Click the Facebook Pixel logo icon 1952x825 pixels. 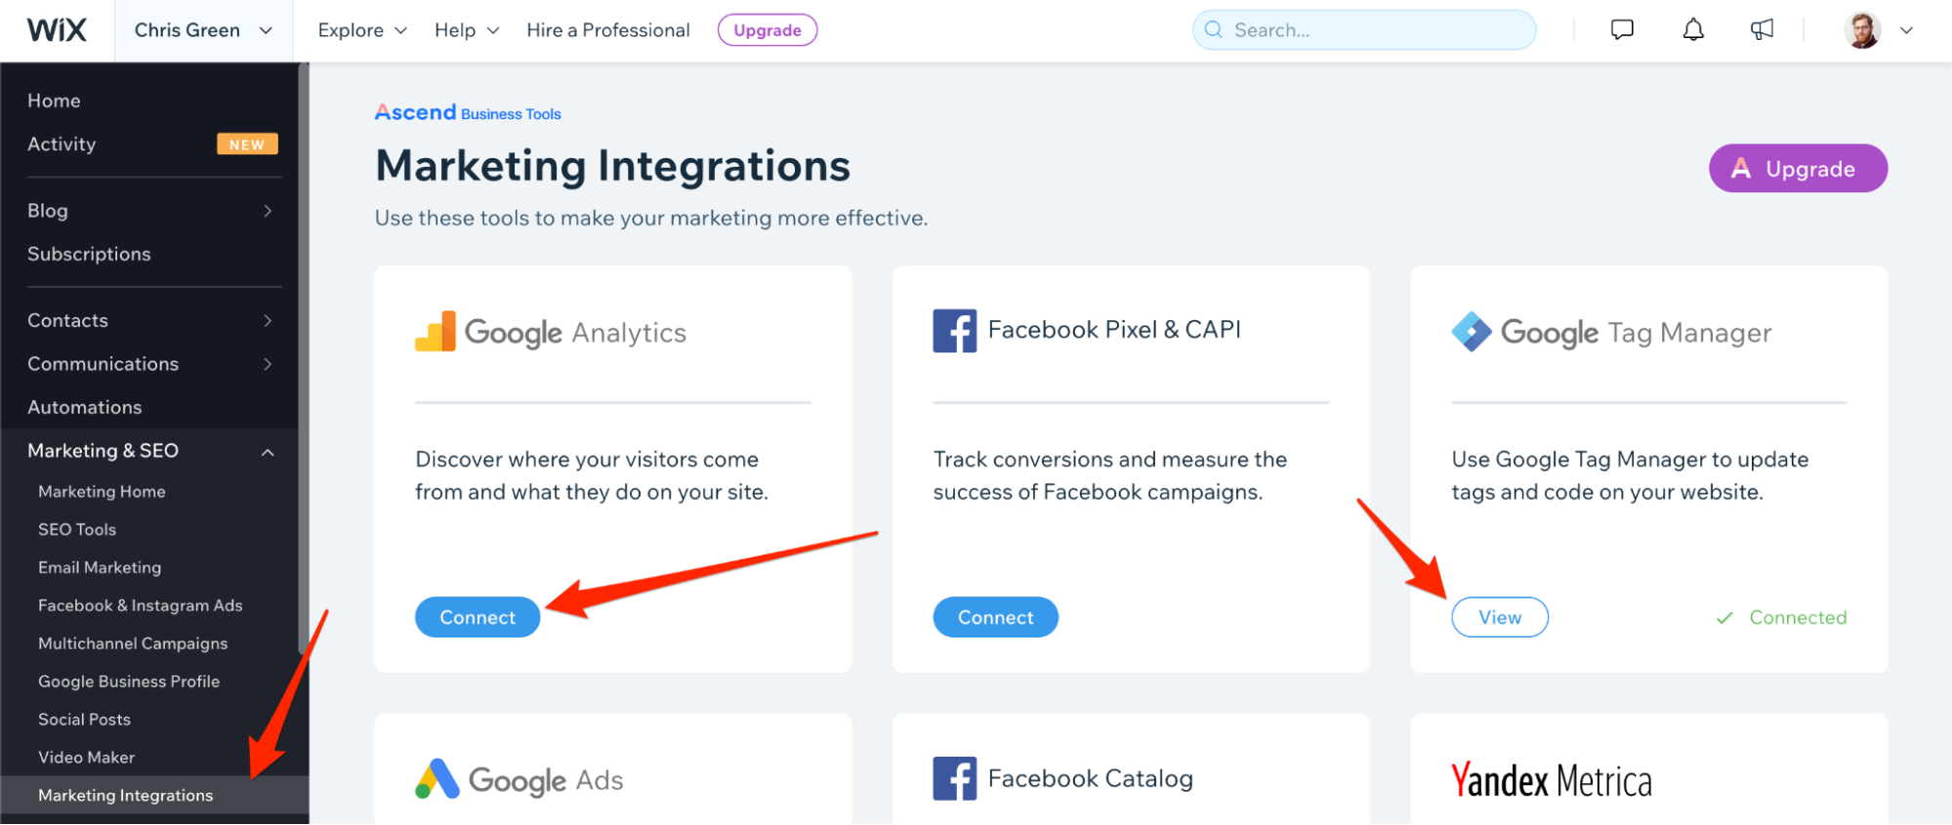tap(954, 331)
